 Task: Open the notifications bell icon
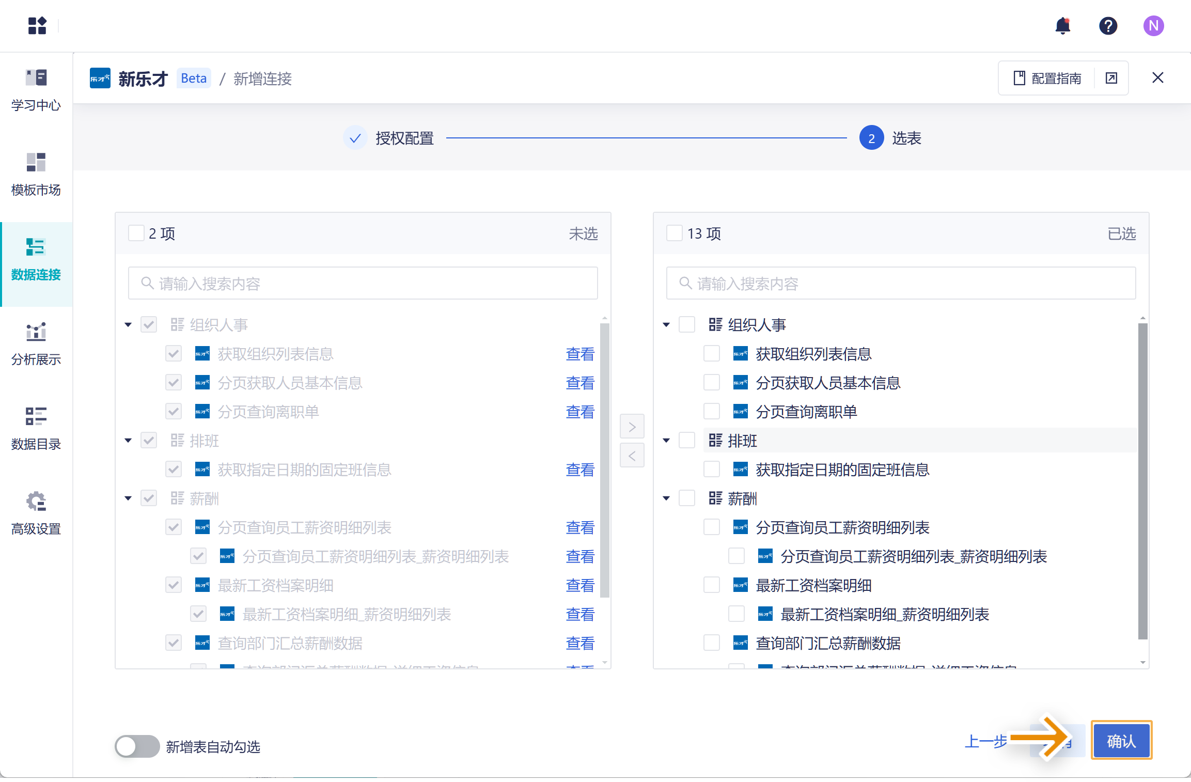click(1062, 26)
